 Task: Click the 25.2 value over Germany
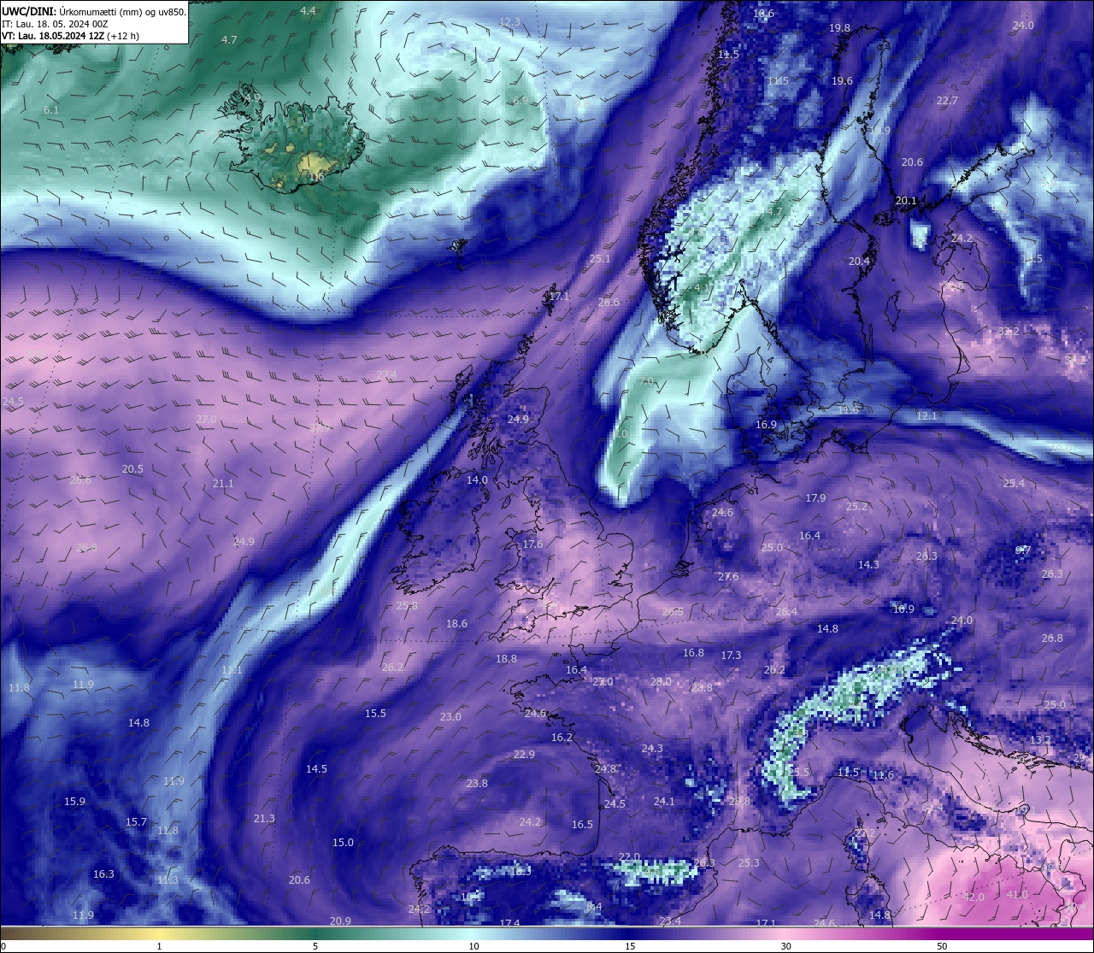point(856,507)
